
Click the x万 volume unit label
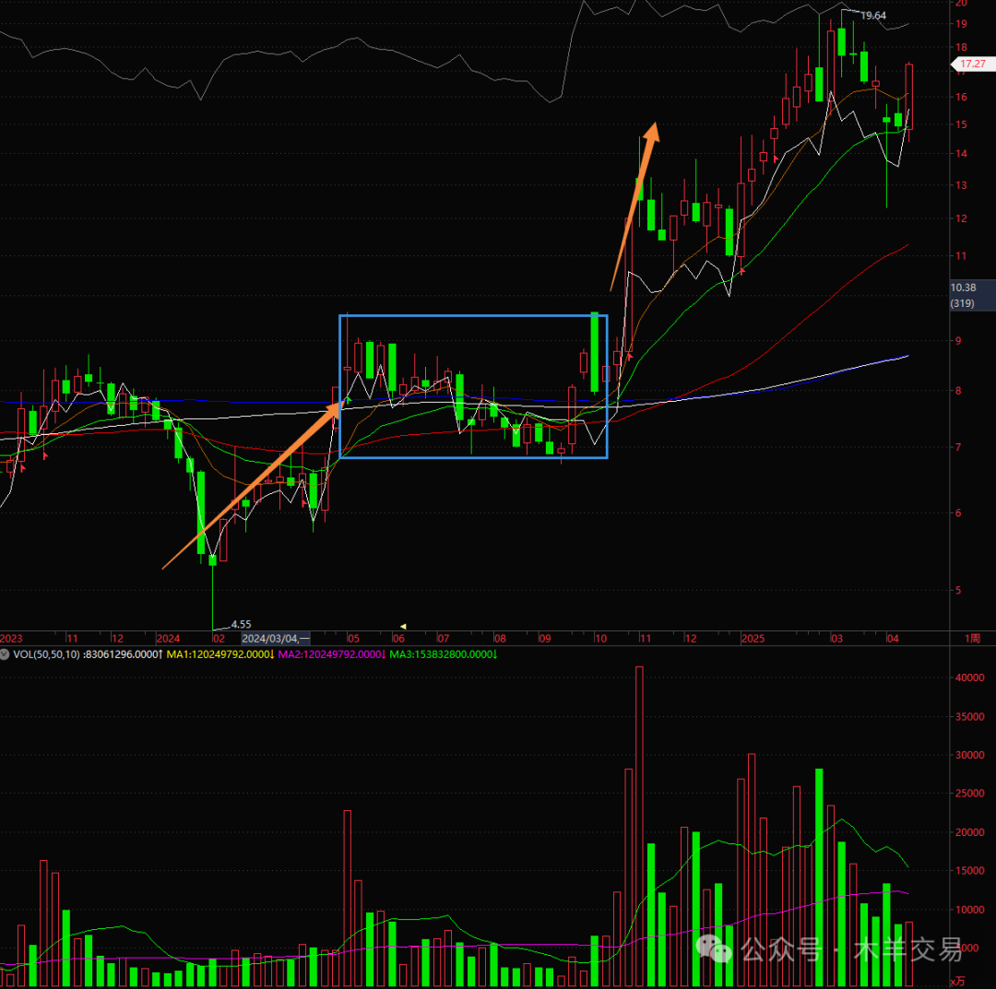point(958,982)
